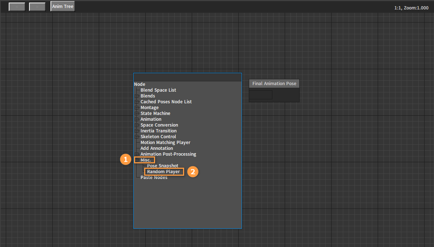
Task: Expand the State Machine category
Action: [137, 113]
